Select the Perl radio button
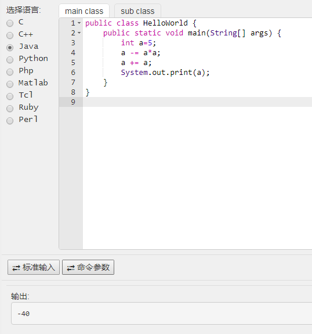Screen dimensions: 312x334 pos(10,121)
